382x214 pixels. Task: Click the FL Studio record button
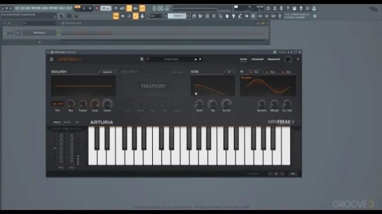tap(97, 8)
